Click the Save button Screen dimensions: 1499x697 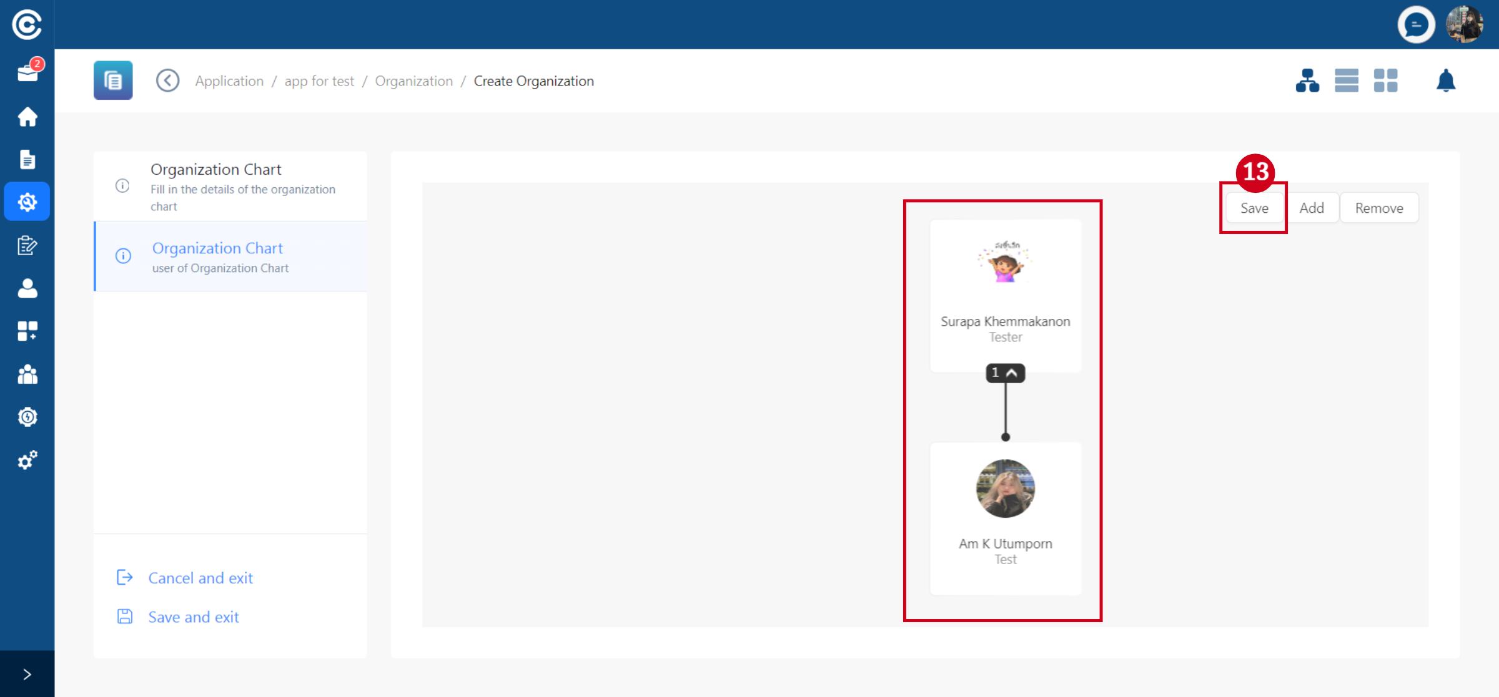click(x=1254, y=208)
